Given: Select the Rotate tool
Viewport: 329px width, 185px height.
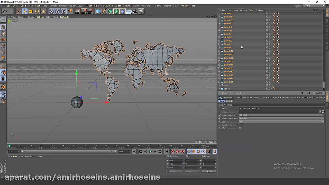Looking at the screenshot, I should (x=37, y=11).
